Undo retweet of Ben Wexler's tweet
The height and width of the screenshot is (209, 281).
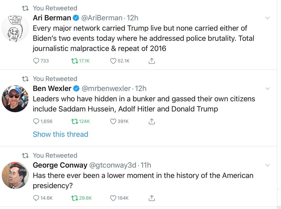75,121
